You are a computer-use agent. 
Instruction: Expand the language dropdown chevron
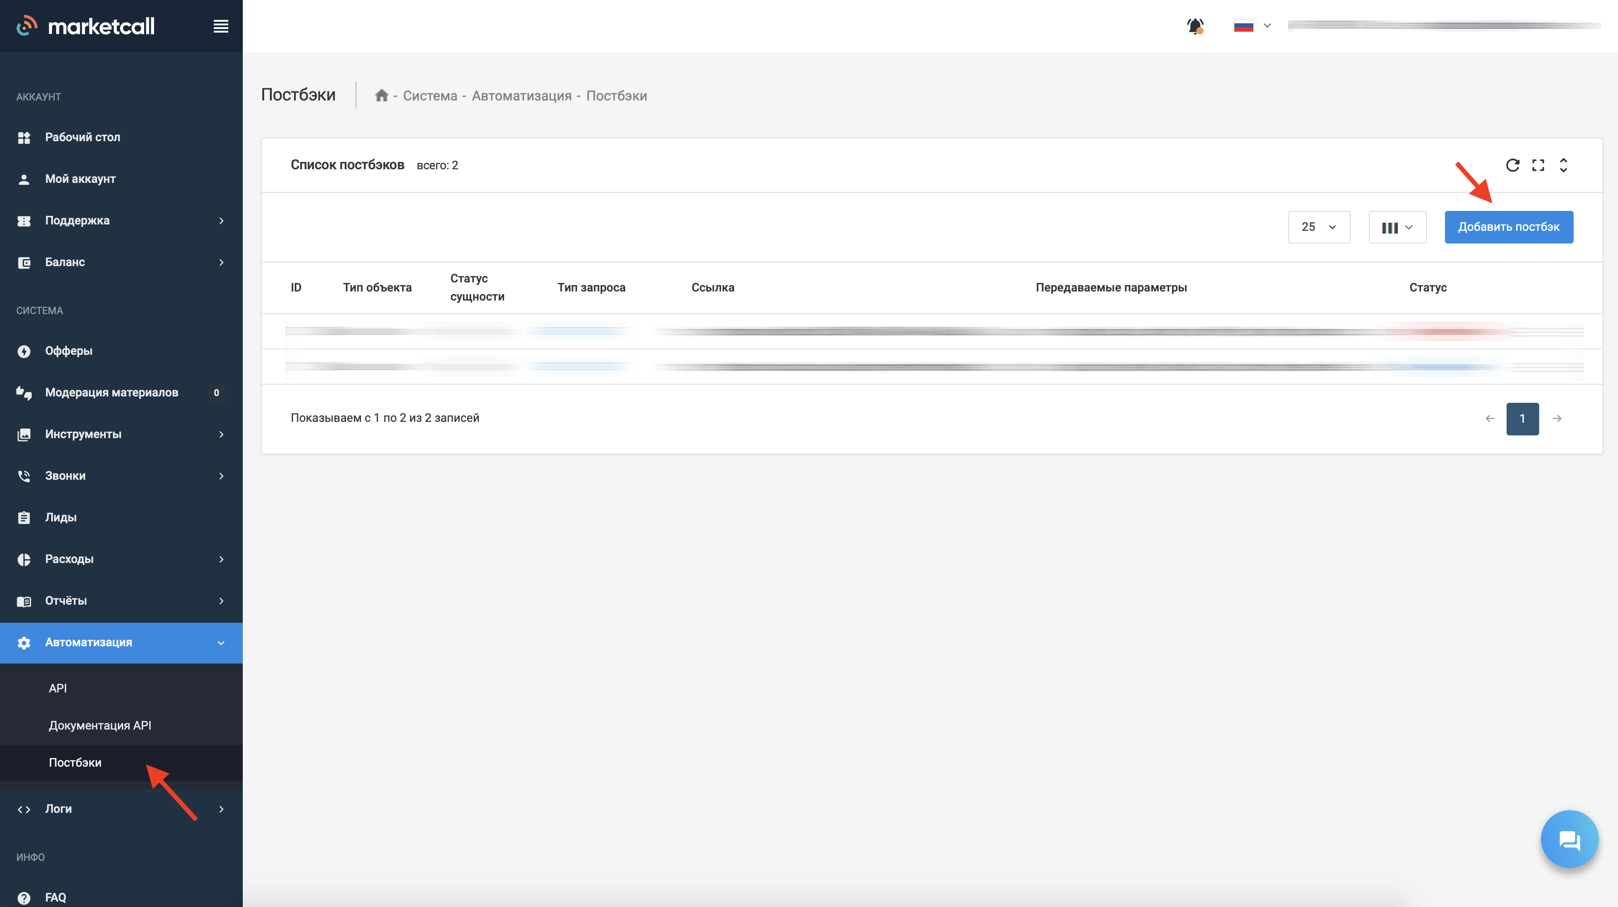1267,26
